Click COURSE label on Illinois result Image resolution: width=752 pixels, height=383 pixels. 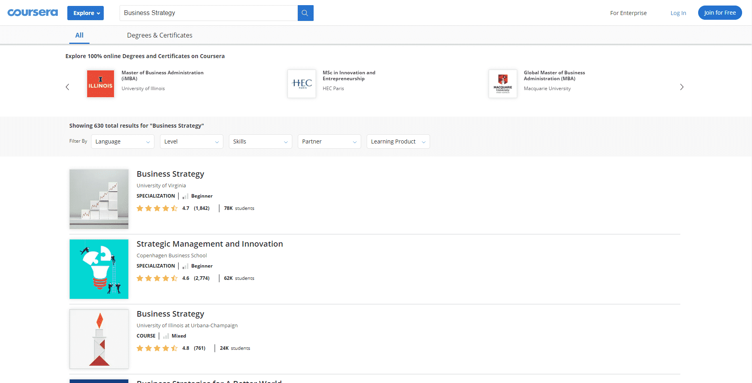[x=146, y=336]
